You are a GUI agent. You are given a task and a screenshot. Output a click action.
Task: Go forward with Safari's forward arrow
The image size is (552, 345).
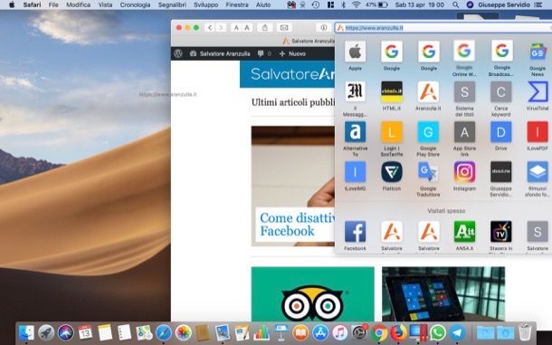click(221, 27)
